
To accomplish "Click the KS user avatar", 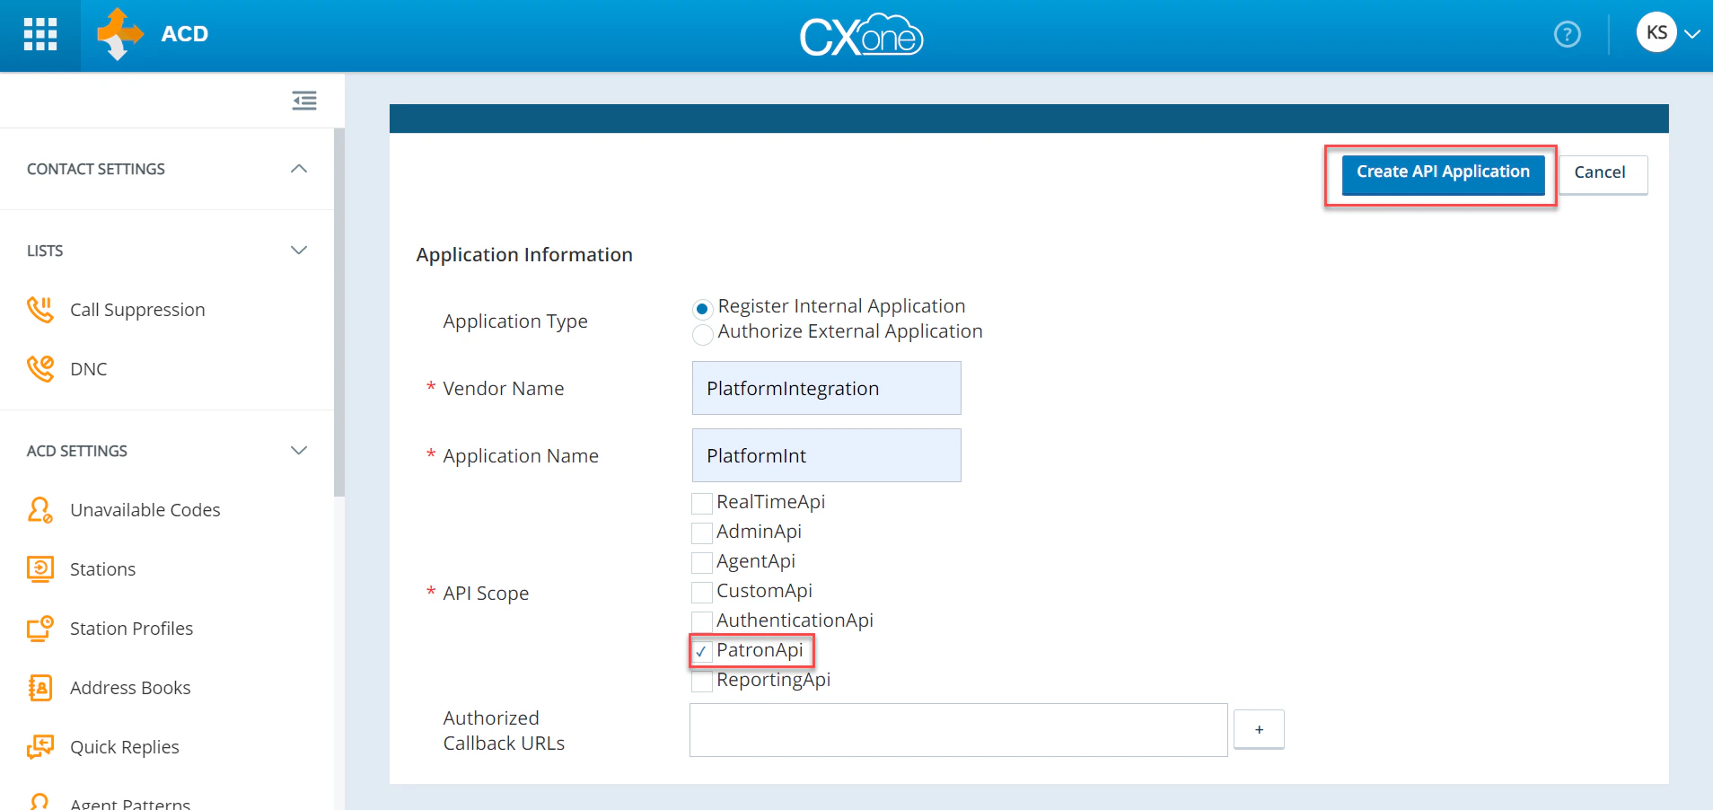I will (1656, 32).
